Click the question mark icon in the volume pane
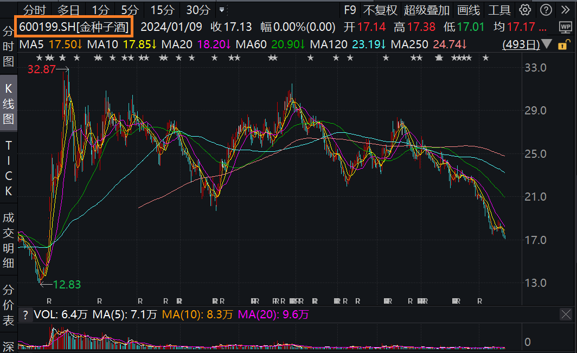 pos(25,315)
